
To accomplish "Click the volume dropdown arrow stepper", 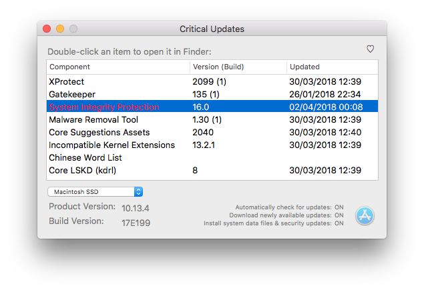I will (x=138, y=192).
